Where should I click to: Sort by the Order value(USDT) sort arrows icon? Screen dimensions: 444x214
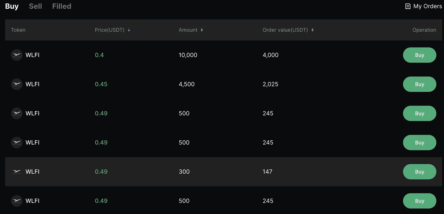pyautogui.click(x=313, y=30)
